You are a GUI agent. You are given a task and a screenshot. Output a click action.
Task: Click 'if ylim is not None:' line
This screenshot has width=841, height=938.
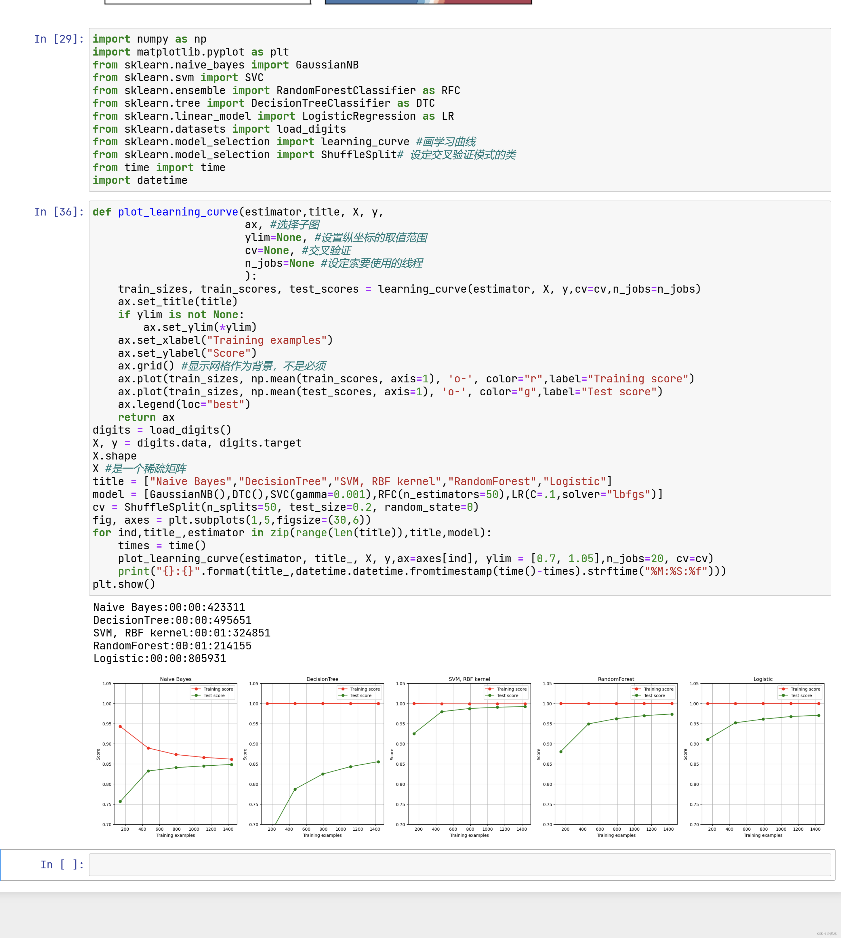tap(181, 315)
